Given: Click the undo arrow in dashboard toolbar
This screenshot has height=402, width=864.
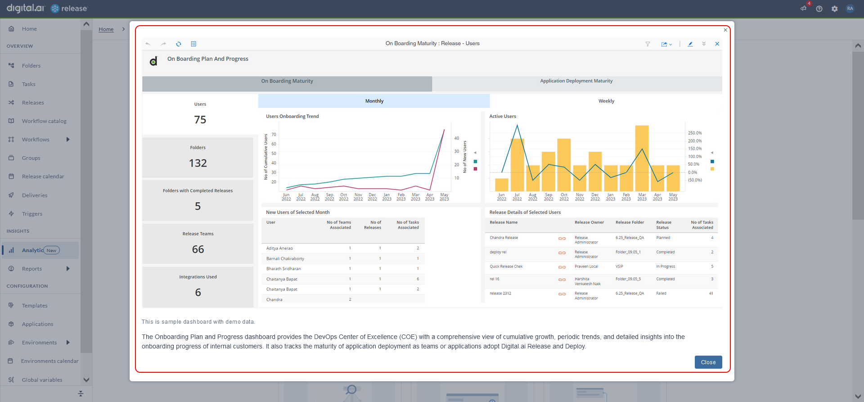Looking at the screenshot, I should pyautogui.click(x=148, y=44).
